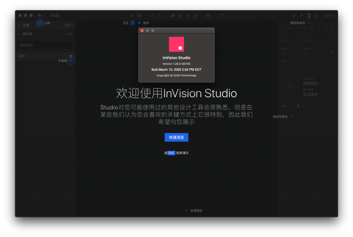Viewport: 353px width, 237px height.
Task: Click the 组件 tour hotspot dot
Action: pyautogui.click(x=139, y=23)
